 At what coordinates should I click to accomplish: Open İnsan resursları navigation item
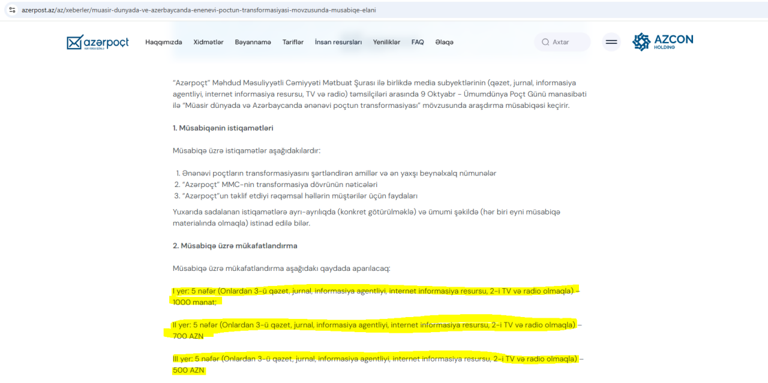[338, 42]
